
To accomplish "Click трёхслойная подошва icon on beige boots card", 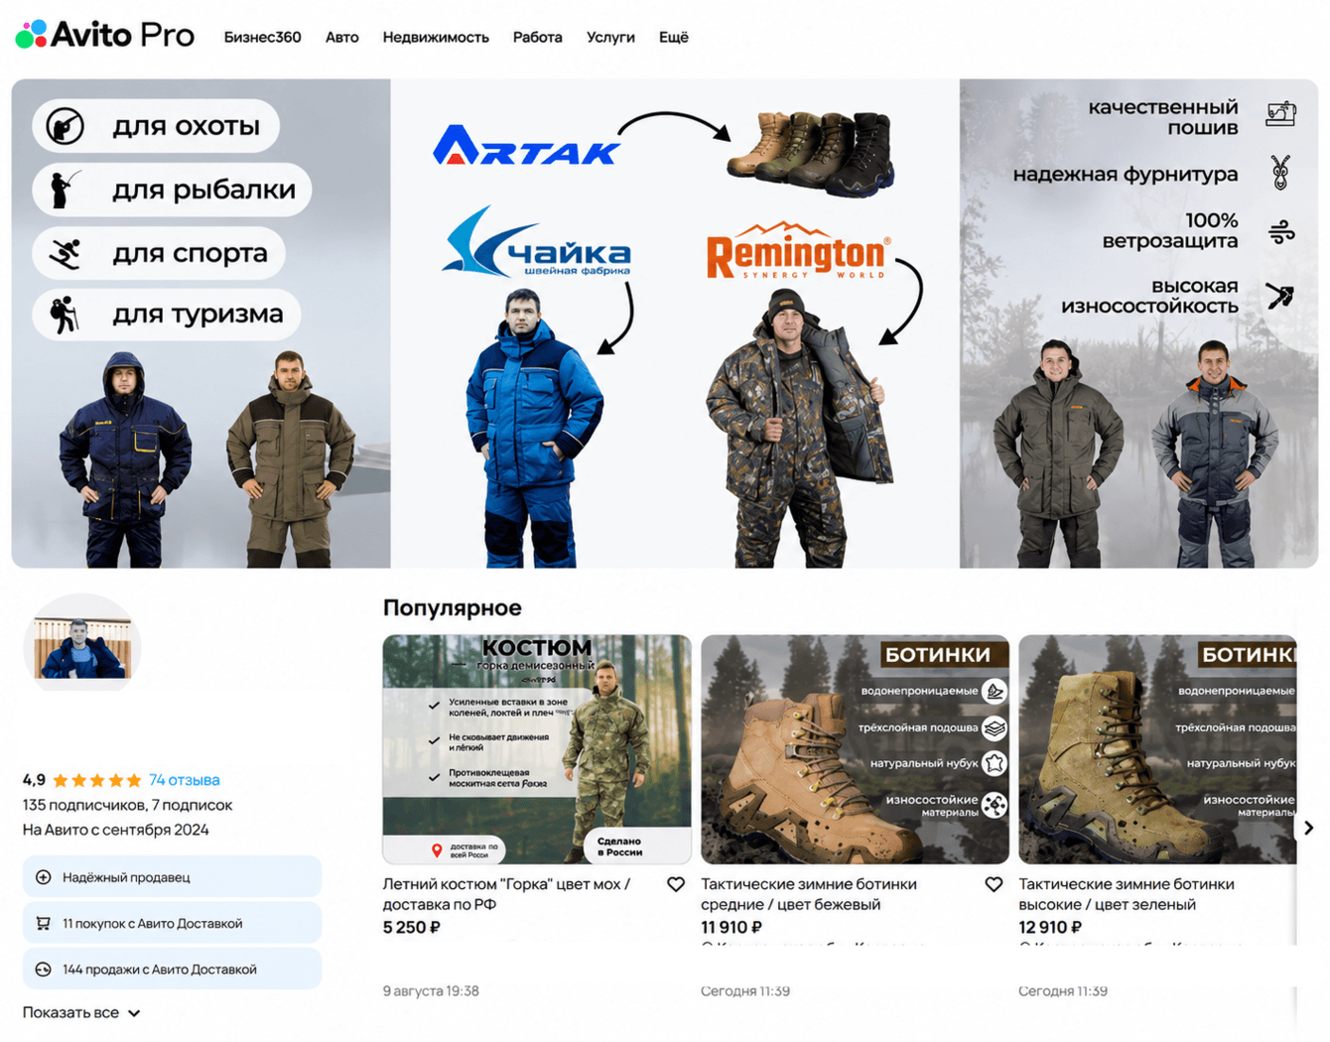I will click(995, 727).
